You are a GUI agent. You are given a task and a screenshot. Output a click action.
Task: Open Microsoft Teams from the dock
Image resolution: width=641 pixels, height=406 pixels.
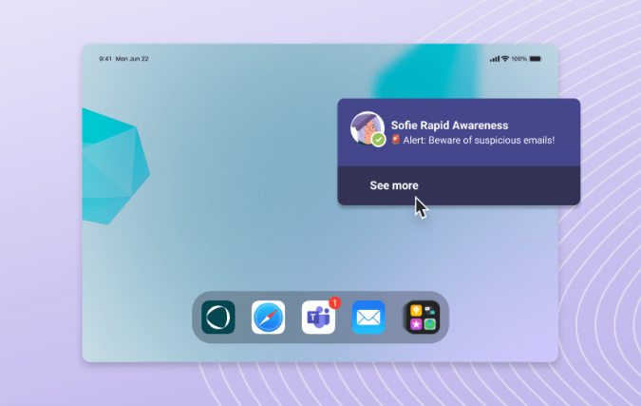pos(318,318)
